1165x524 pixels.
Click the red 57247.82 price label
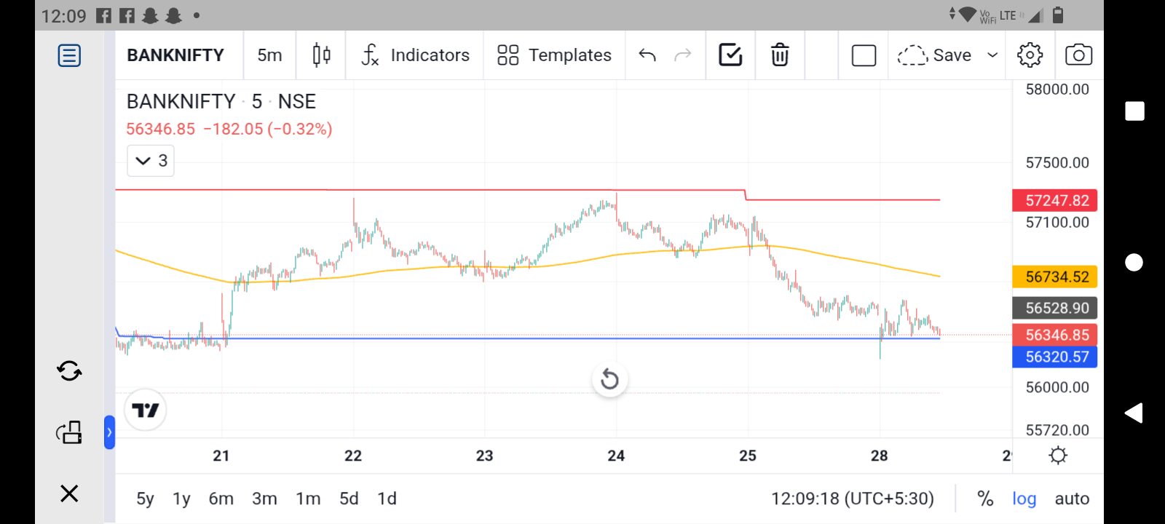click(1055, 200)
